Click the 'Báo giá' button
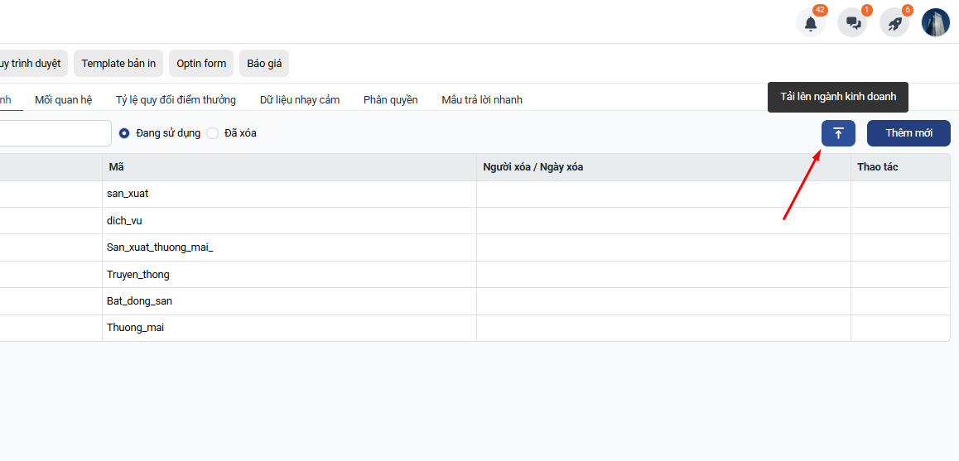The width and height of the screenshot is (959, 461). click(264, 64)
